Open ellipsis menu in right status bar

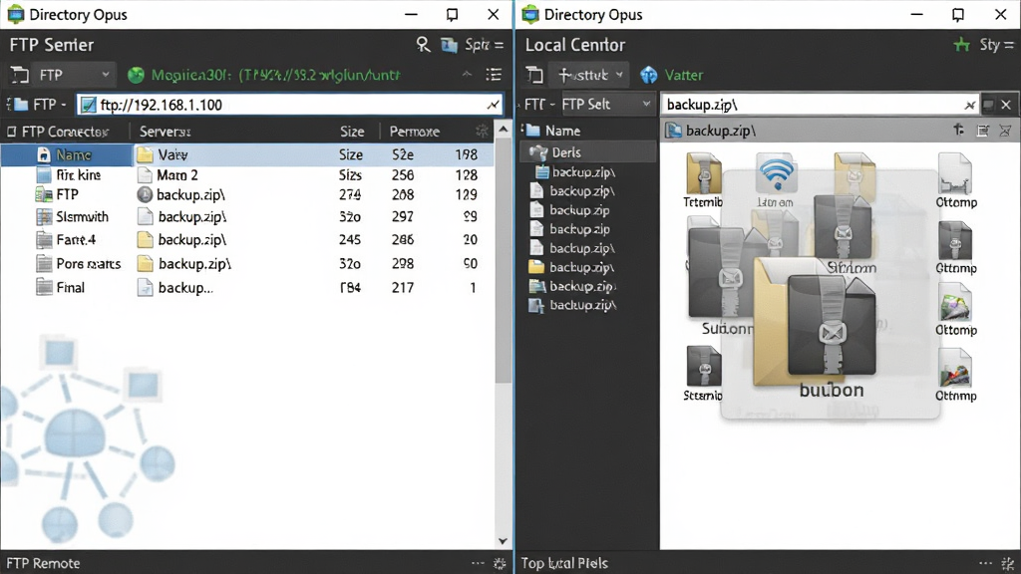[986, 563]
